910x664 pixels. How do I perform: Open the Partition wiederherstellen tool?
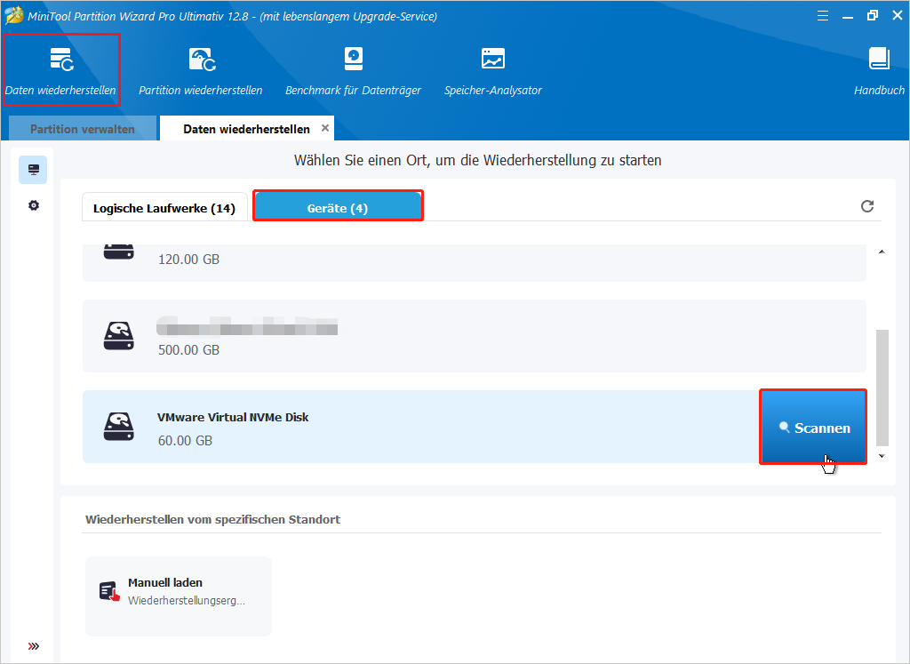coord(200,69)
